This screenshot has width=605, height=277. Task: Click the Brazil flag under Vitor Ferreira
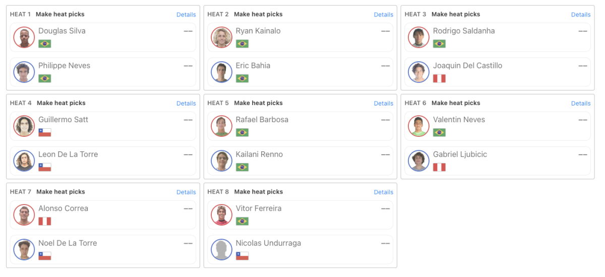click(242, 221)
